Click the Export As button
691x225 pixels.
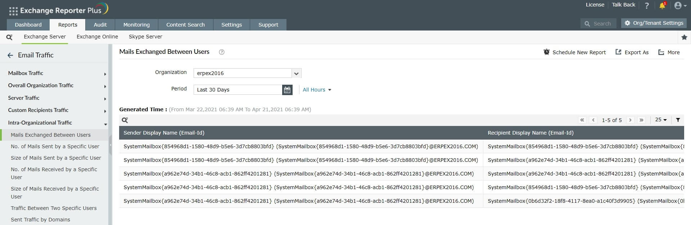[x=632, y=52]
